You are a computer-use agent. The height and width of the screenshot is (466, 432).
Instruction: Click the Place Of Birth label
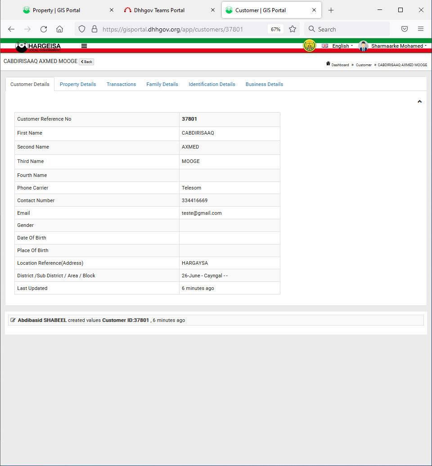tap(33, 250)
